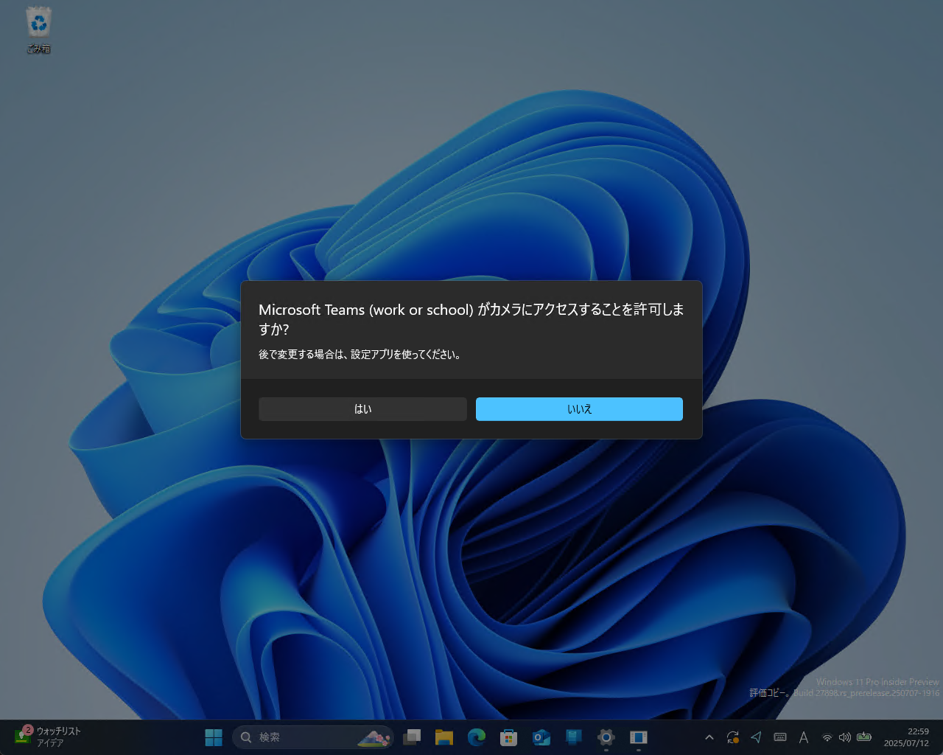Launch the Microsoft Store app

tap(508, 737)
